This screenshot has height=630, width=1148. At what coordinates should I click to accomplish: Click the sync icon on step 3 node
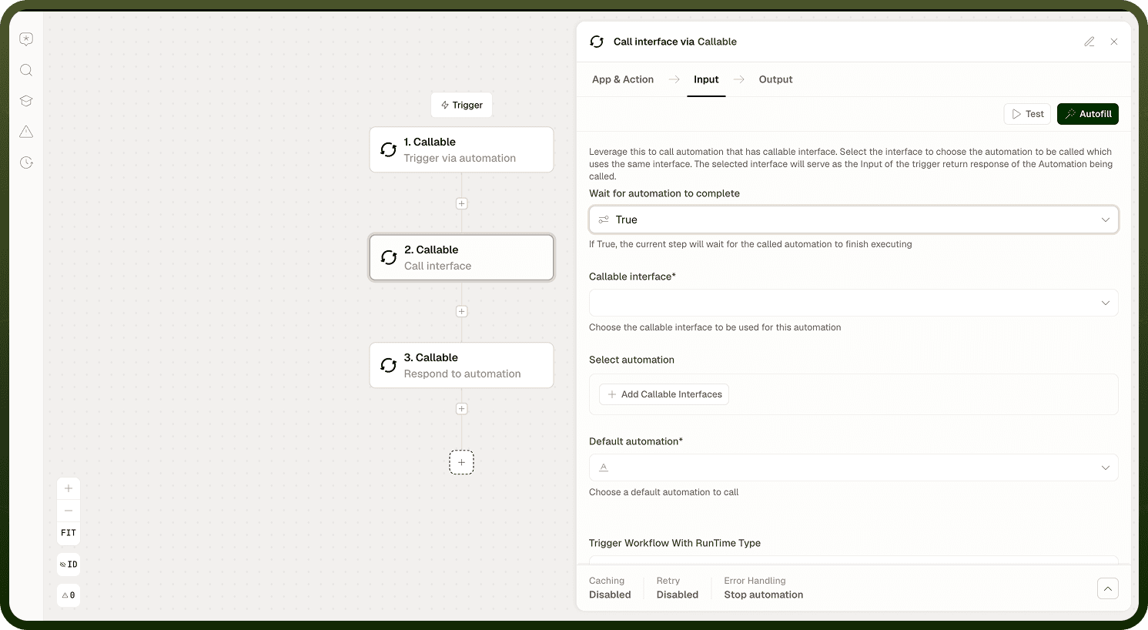point(389,365)
